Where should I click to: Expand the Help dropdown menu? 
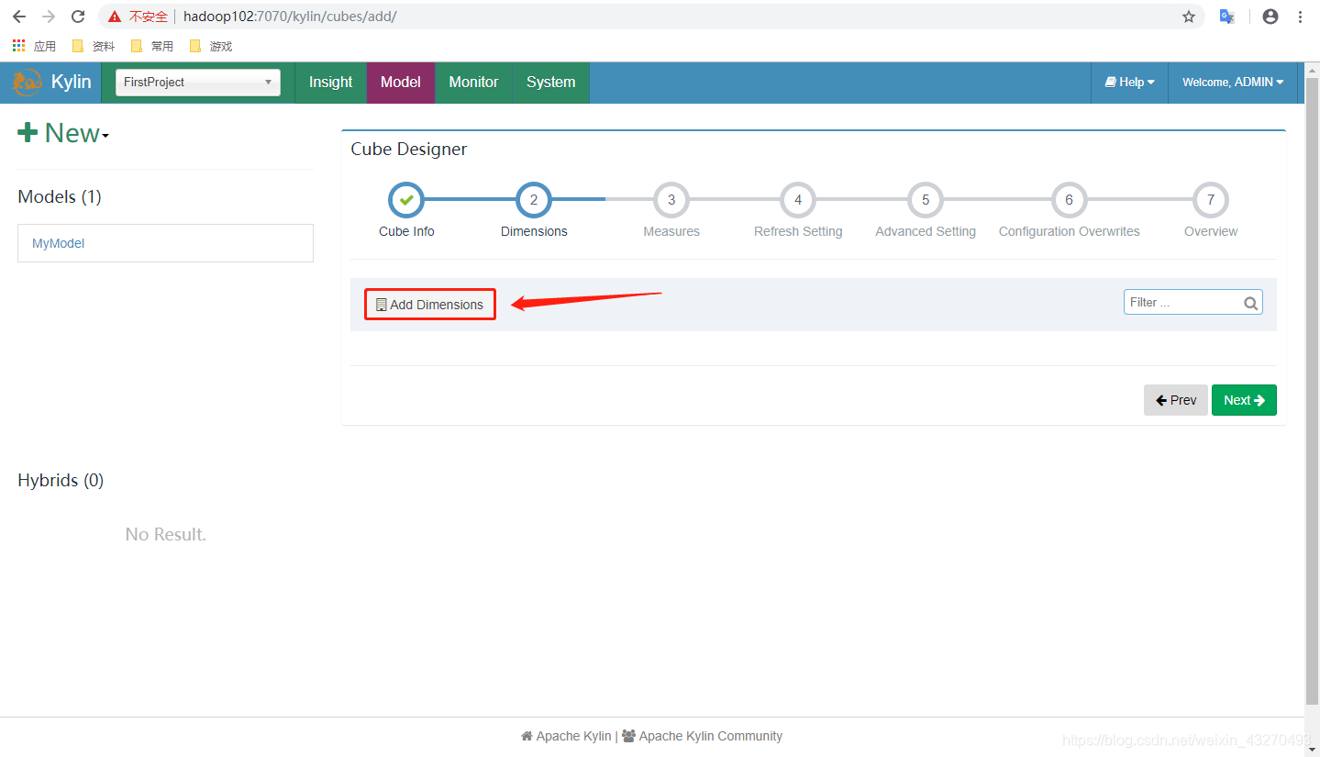1129,83
